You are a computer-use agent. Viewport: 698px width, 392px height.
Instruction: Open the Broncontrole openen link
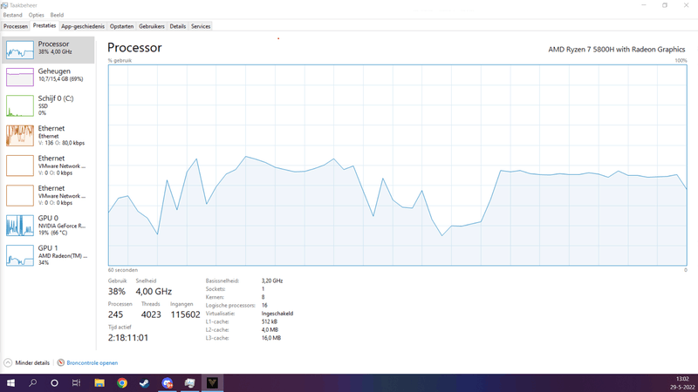(92, 363)
